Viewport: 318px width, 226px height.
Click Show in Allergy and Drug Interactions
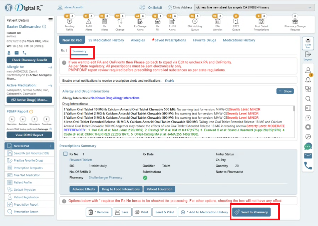[285, 91]
